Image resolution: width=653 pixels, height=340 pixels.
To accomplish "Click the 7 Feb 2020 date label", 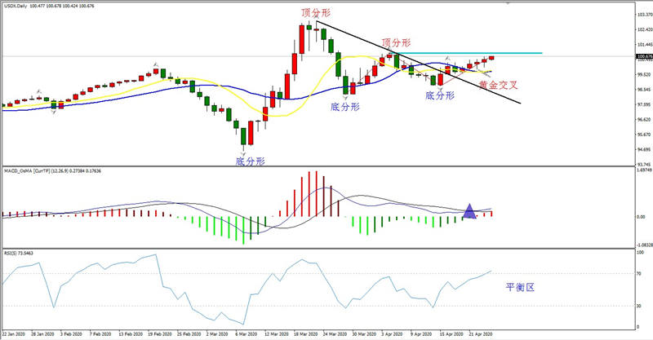I will point(100,334).
